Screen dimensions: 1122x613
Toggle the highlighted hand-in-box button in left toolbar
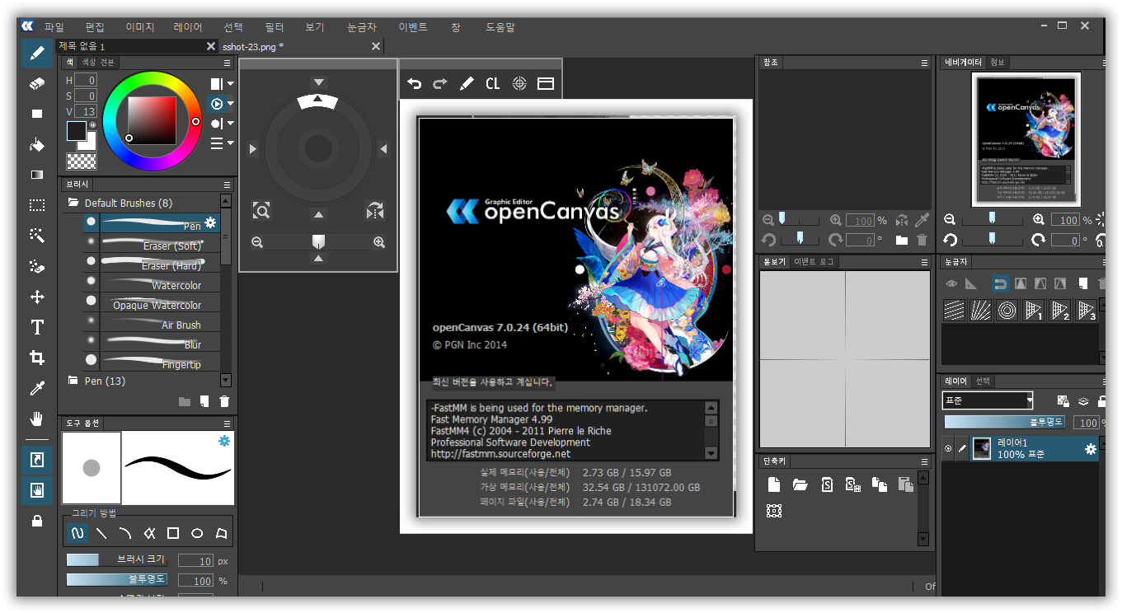[37, 490]
